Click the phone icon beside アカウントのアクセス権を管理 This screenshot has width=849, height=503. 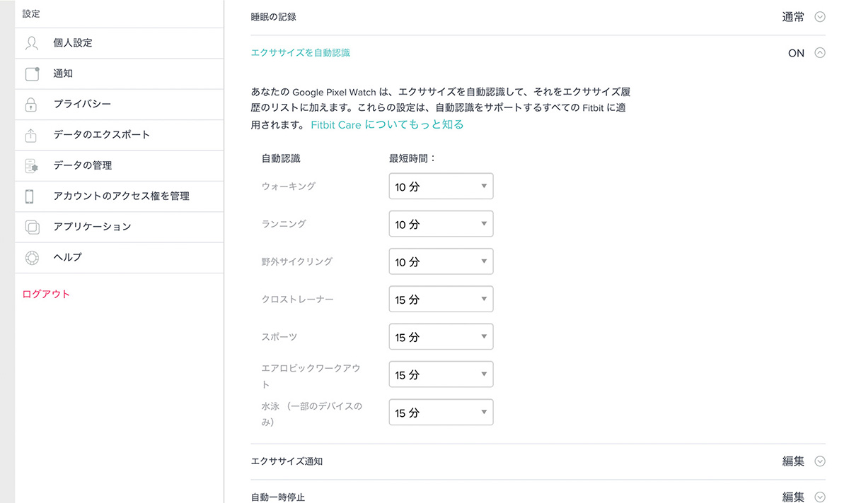[30, 196]
